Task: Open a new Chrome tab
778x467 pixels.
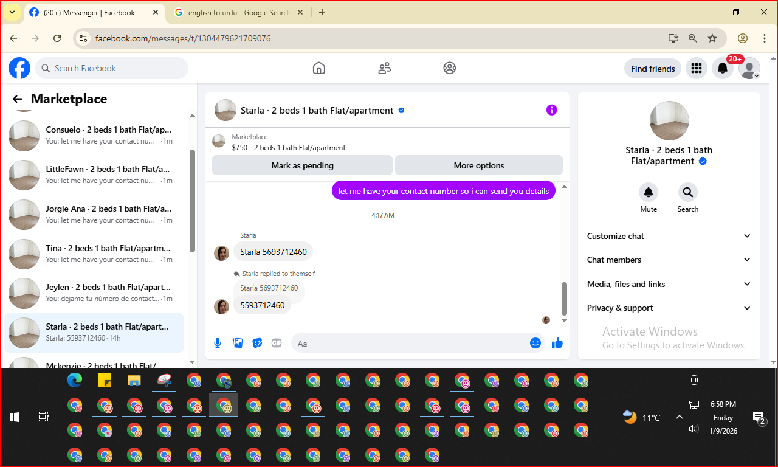Action: pos(322,12)
